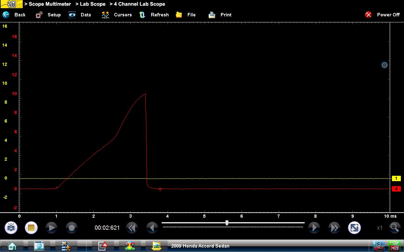Select the yellow channel 1 marker
The width and height of the screenshot is (404, 252).
tap(396, 179)
